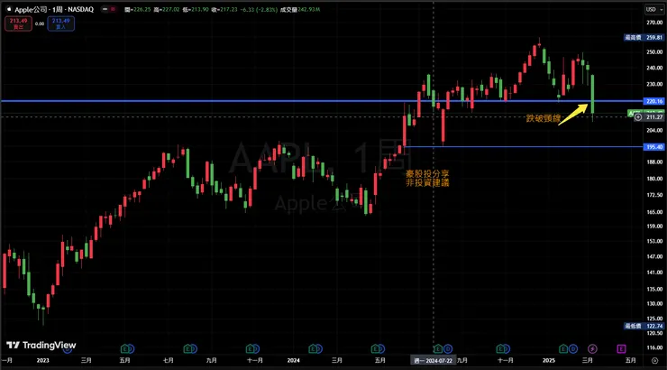The height and width of the screenshot is (370, 667).
Task: Click the 開=226.25 open value in legend
Action: 138,9
